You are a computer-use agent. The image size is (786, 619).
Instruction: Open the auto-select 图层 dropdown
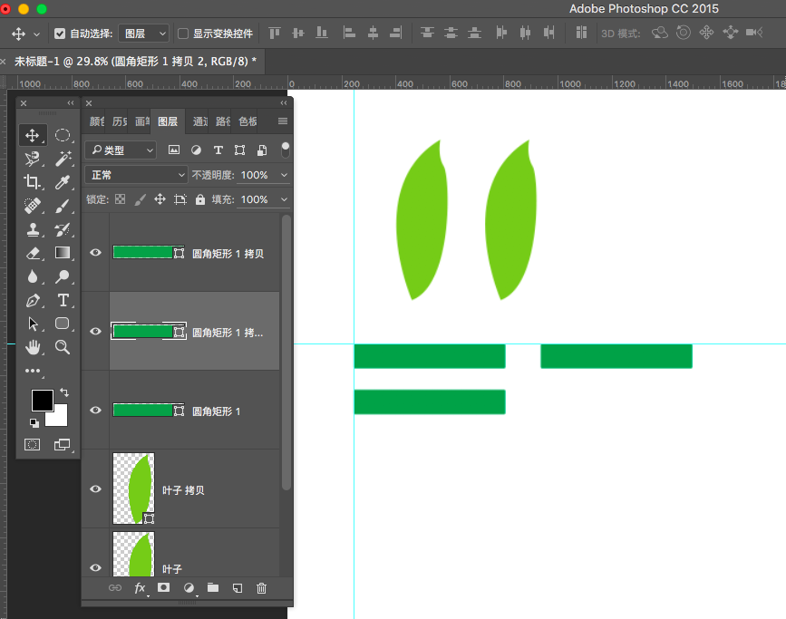point(144,34)
